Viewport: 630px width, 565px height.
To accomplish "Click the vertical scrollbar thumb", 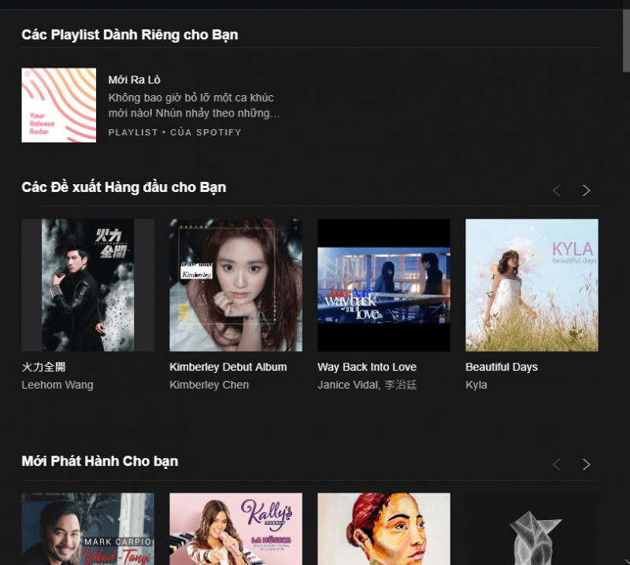I will (626, 40).
